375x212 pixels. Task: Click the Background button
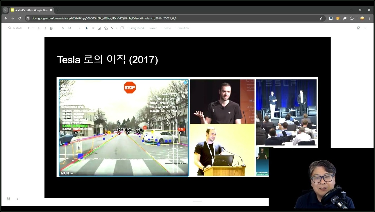[136, 28]
